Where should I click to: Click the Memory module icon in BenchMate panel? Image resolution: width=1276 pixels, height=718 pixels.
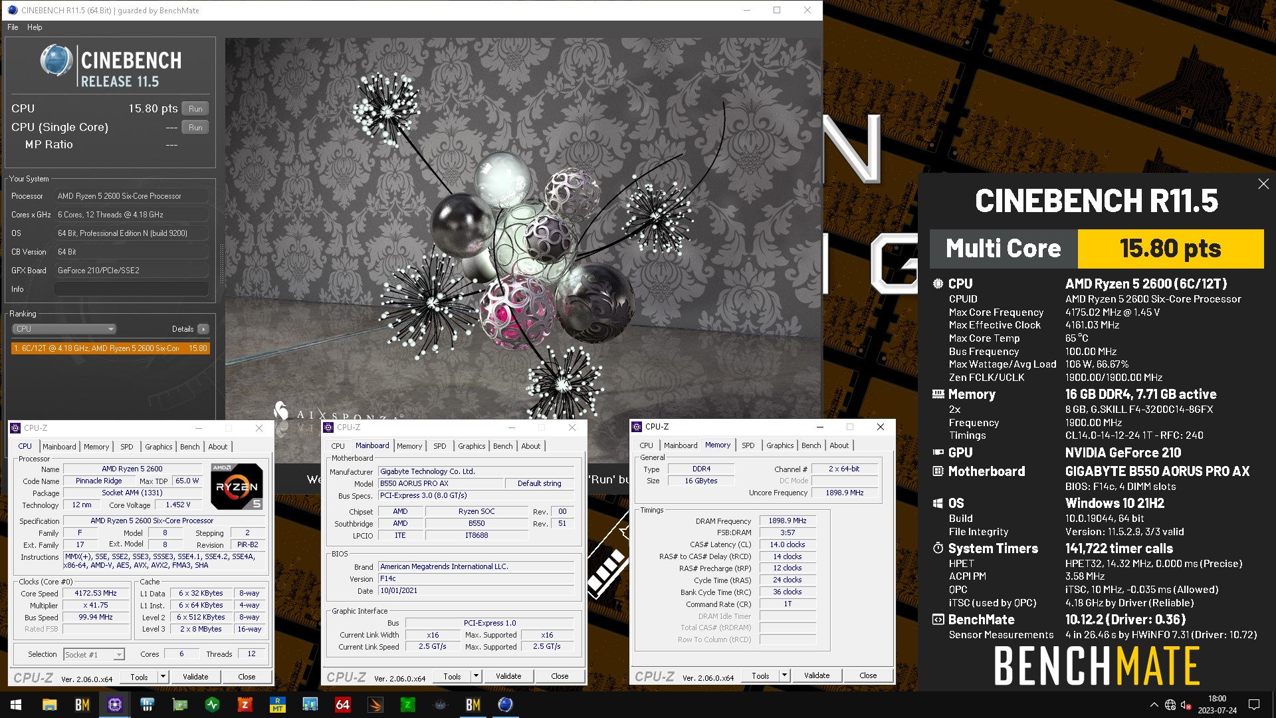pos(938,394)
